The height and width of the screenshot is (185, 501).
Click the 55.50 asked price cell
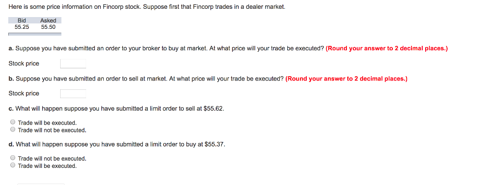pyautogui.click(x=48, y=27)
